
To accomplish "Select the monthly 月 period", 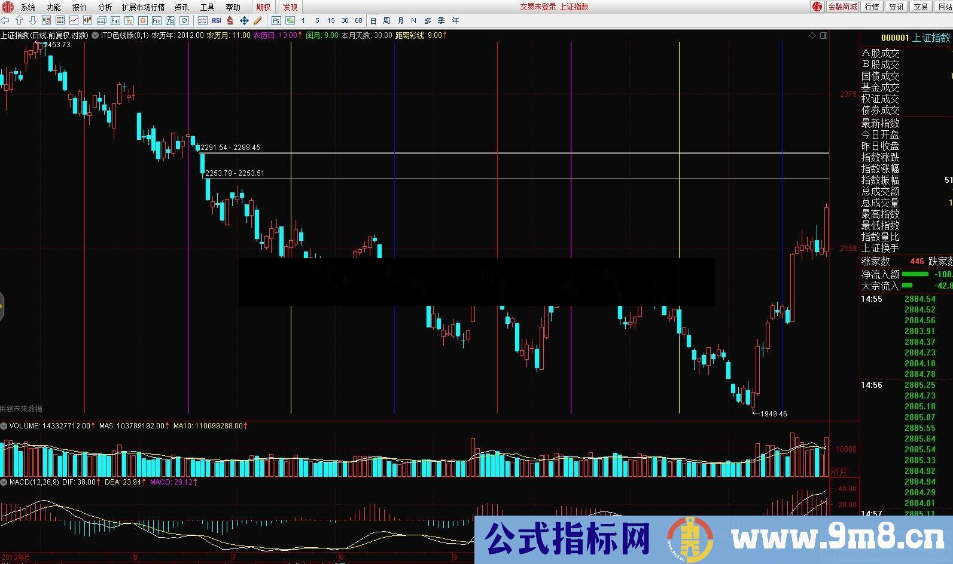I will [x=400, y=20].
